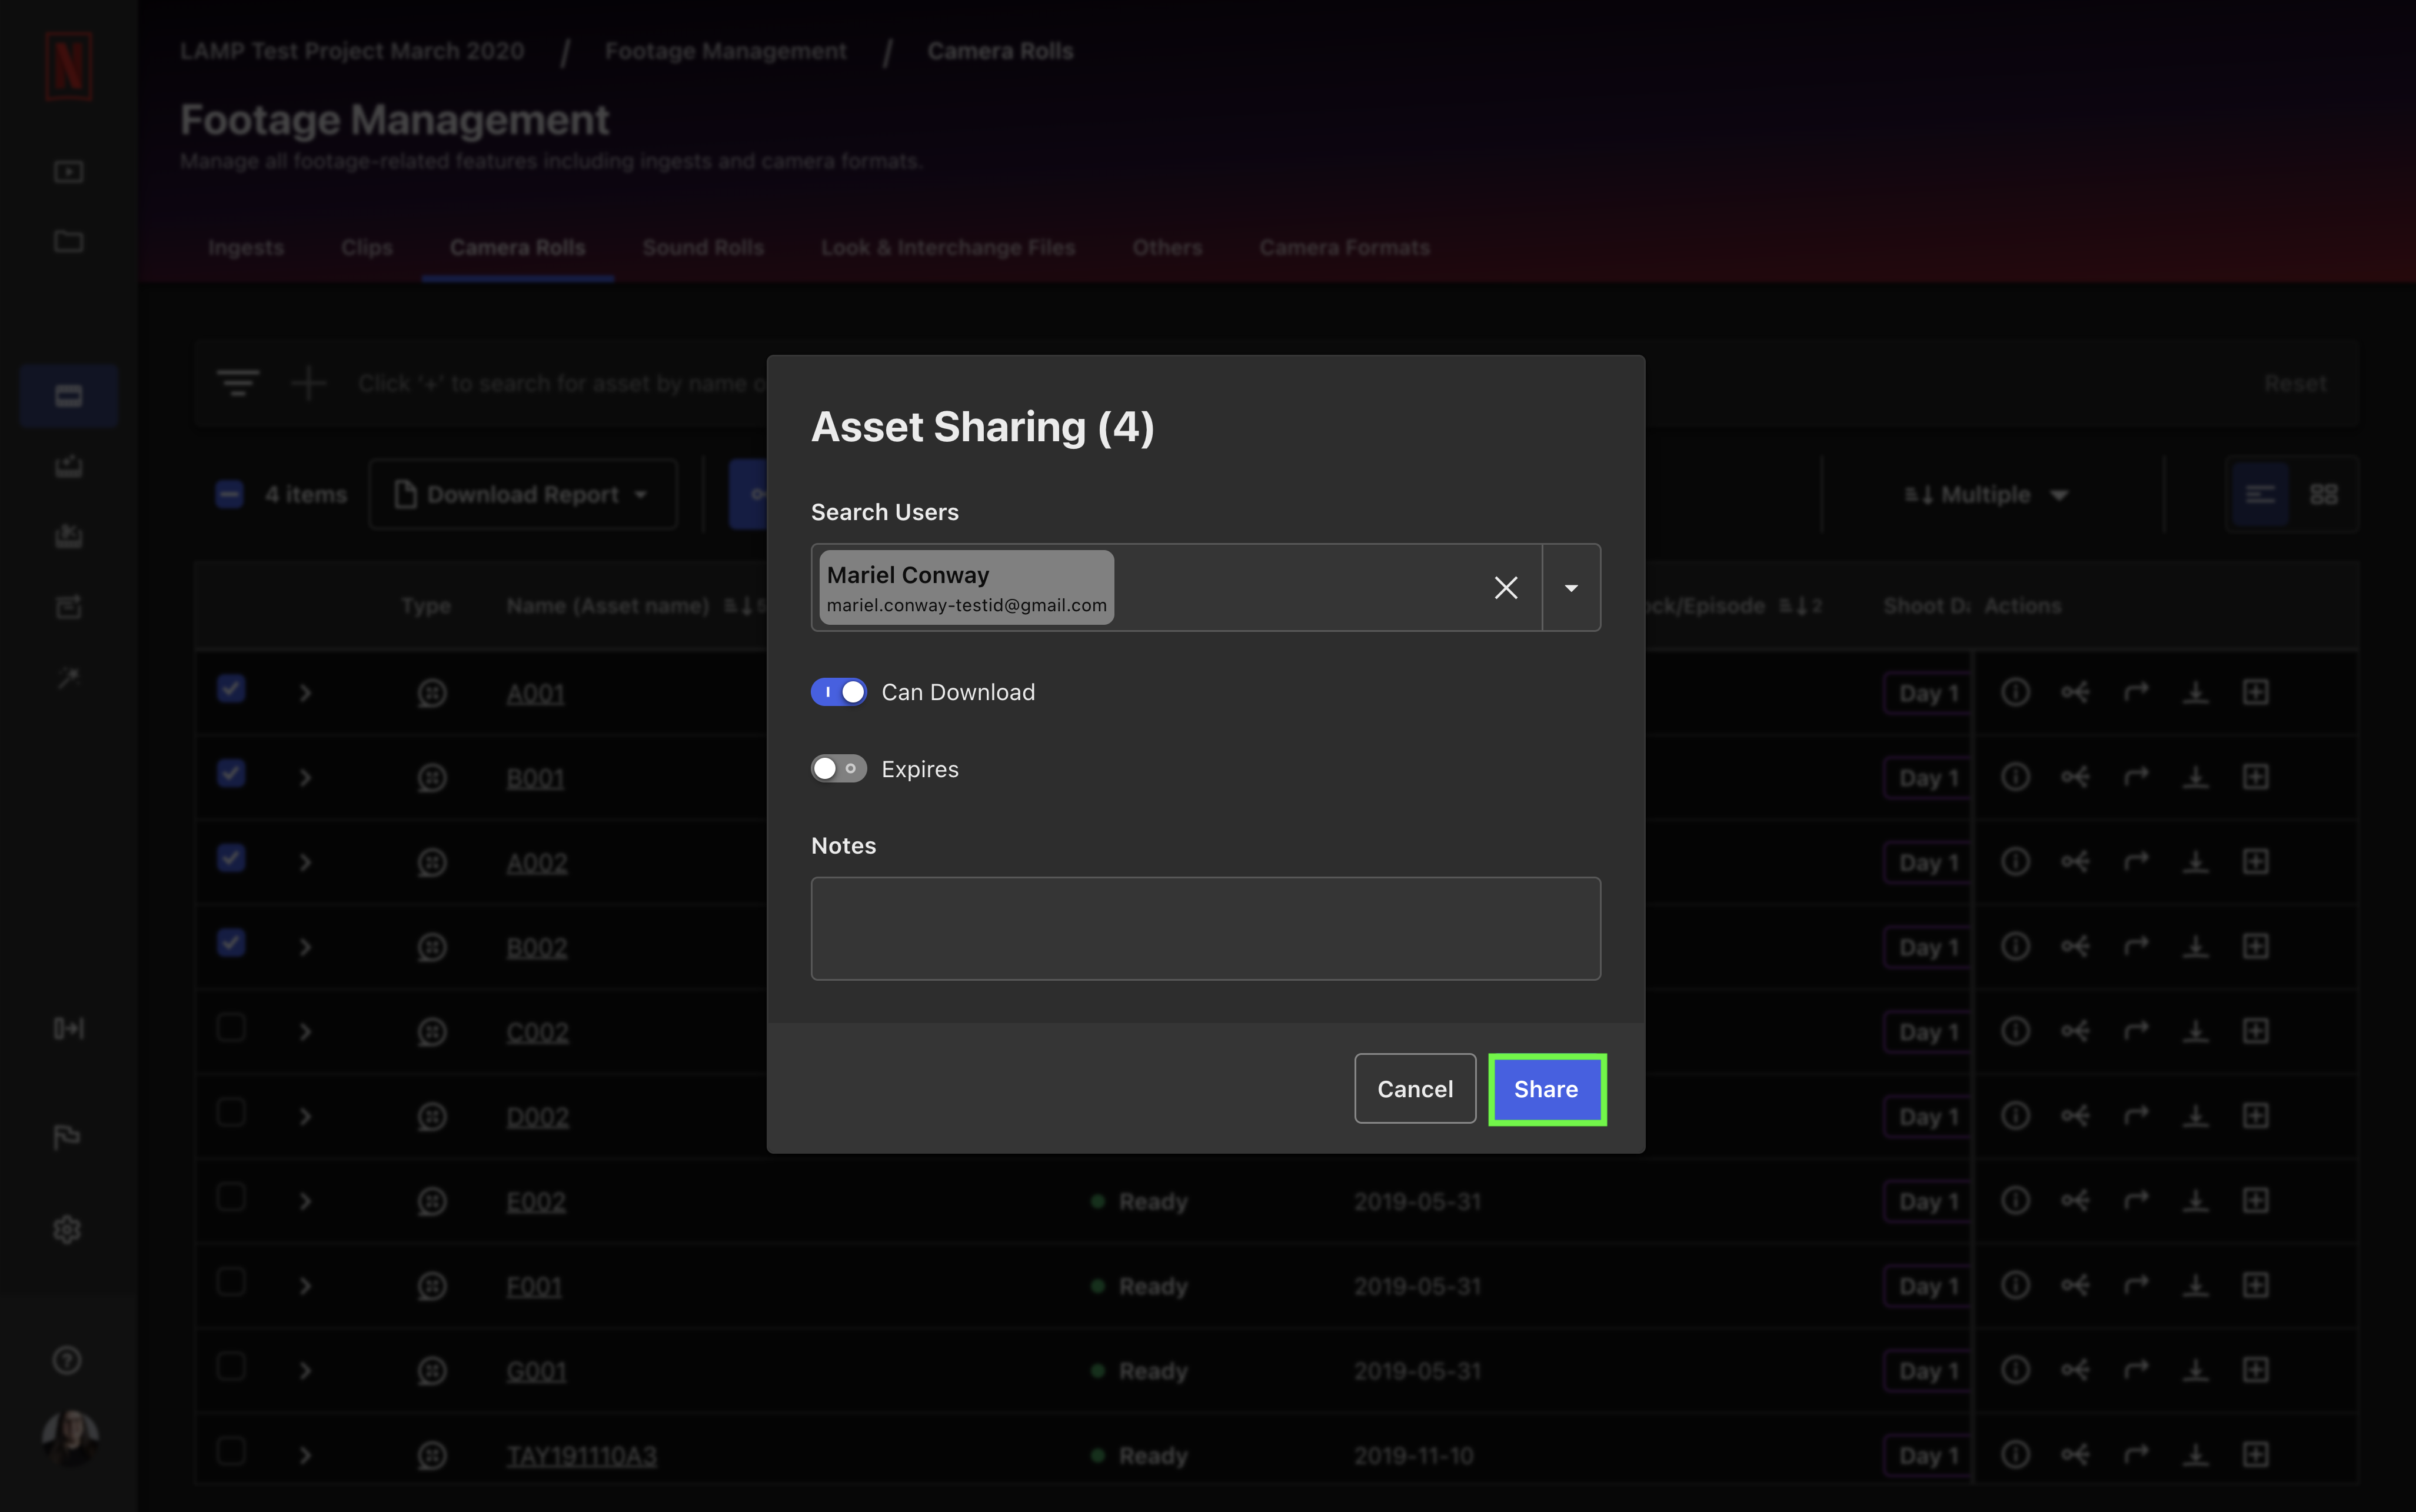Switch to the grid view icon
This screenshot has width=2416, height=1512.
pyautogui.click(x=2323, y=494)
